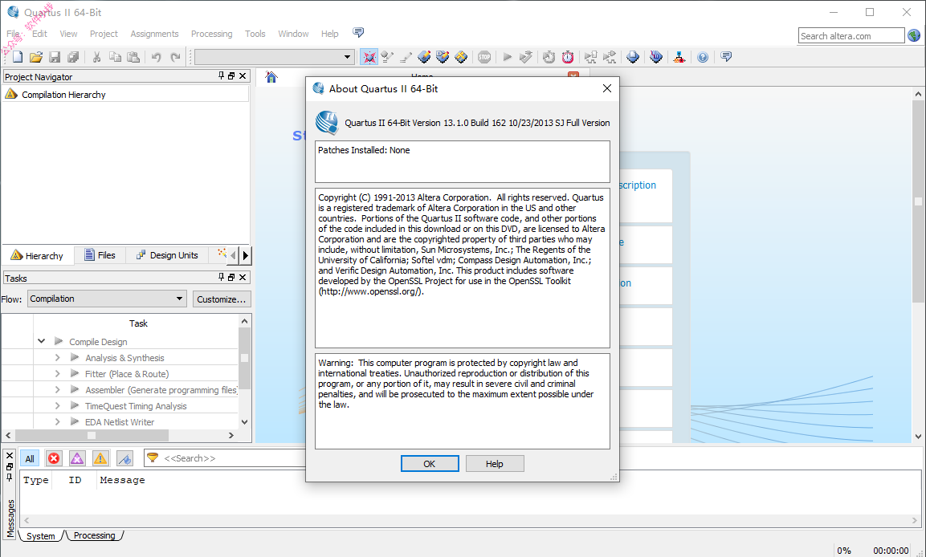The width and height of the screenshot is (926, 557).
Task: Open the Processing menu
Action: (x=211, y=34)
